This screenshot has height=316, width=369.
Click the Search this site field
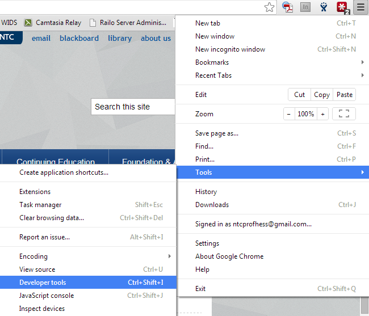point(133,107)
